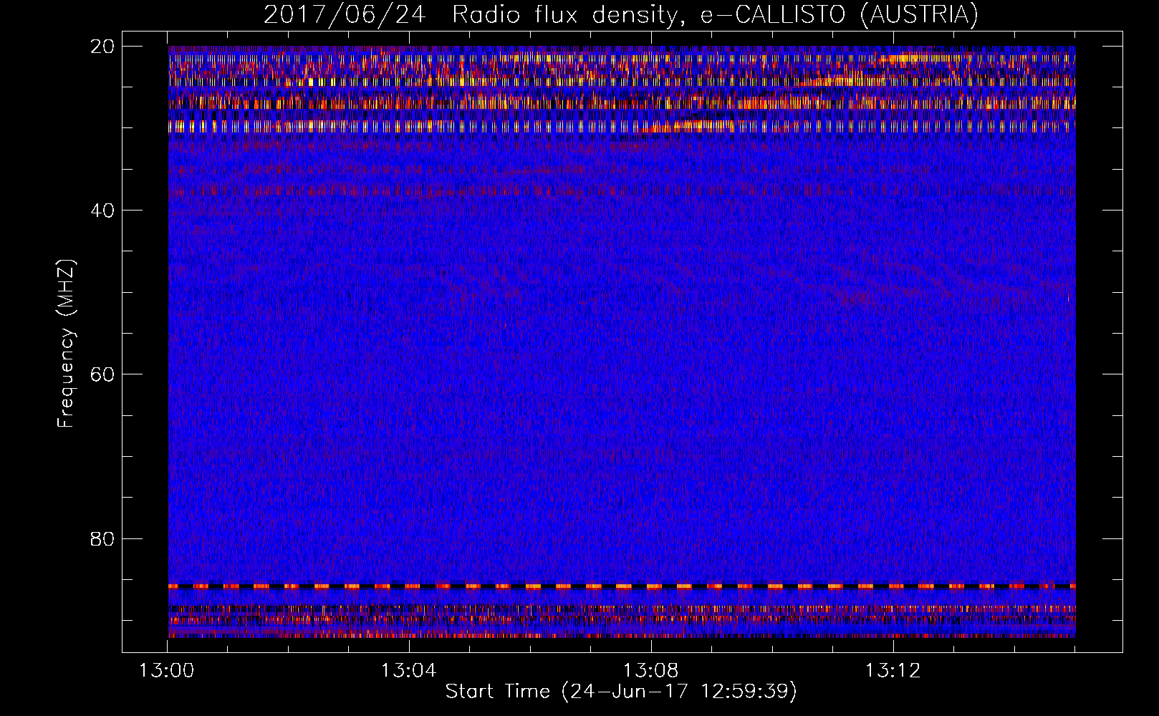Click the frequency tick label '60'
Viewport: 1159px width, 716px height.
tap(102, 374)
